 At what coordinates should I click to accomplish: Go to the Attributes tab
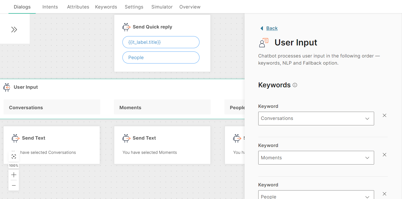(78, 7)
